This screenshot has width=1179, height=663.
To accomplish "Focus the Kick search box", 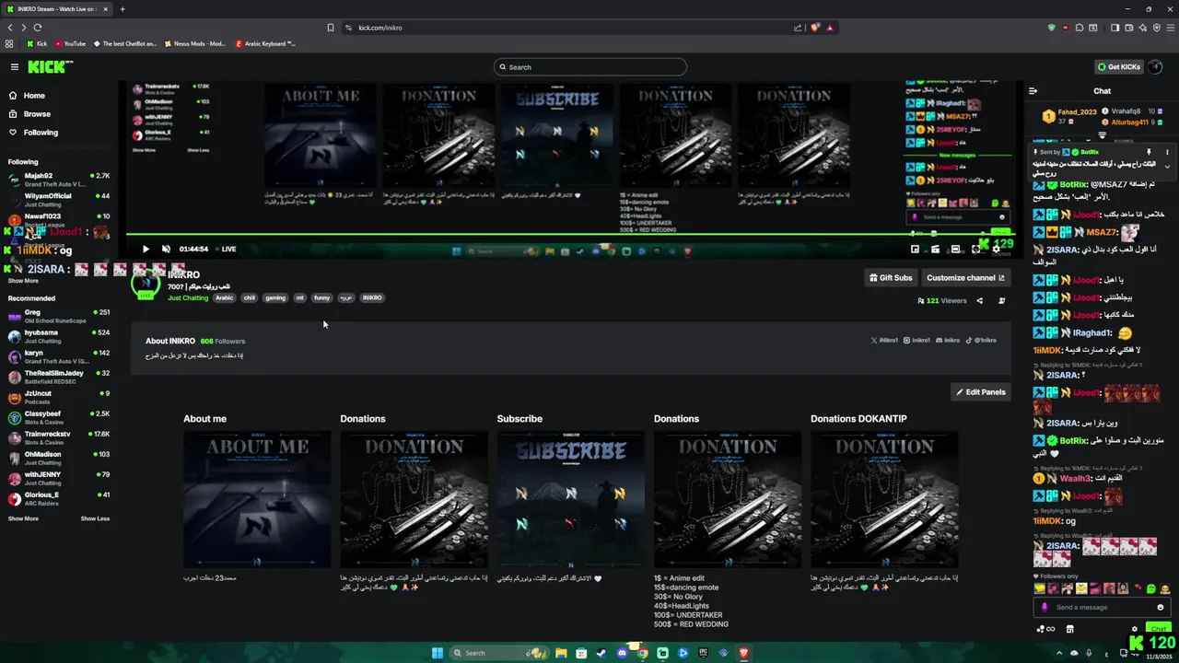I will tap(589, 67).
